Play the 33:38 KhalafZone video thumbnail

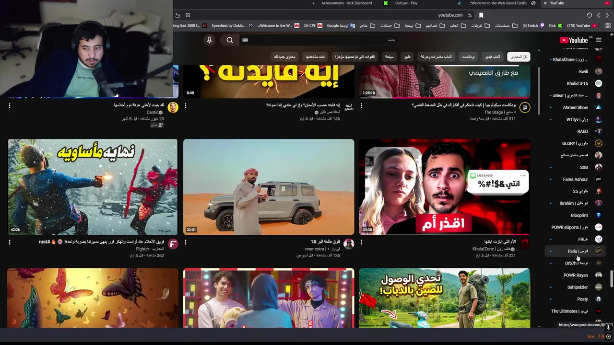(445, 187)
